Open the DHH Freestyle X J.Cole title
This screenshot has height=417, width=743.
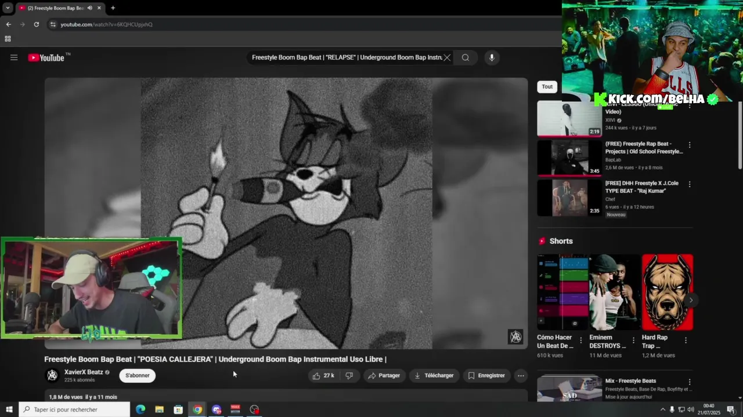pyautogui.click(x=641, y=187)
